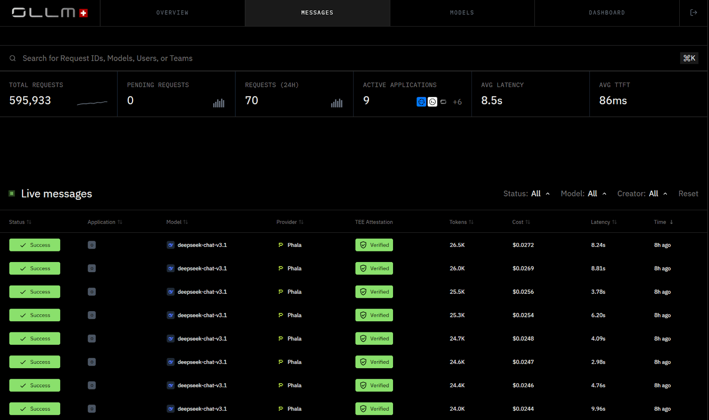709x420 pixels.
Task: Open the Creator filter dropdown
Action: pyautogui.click(x=643, y=193)
